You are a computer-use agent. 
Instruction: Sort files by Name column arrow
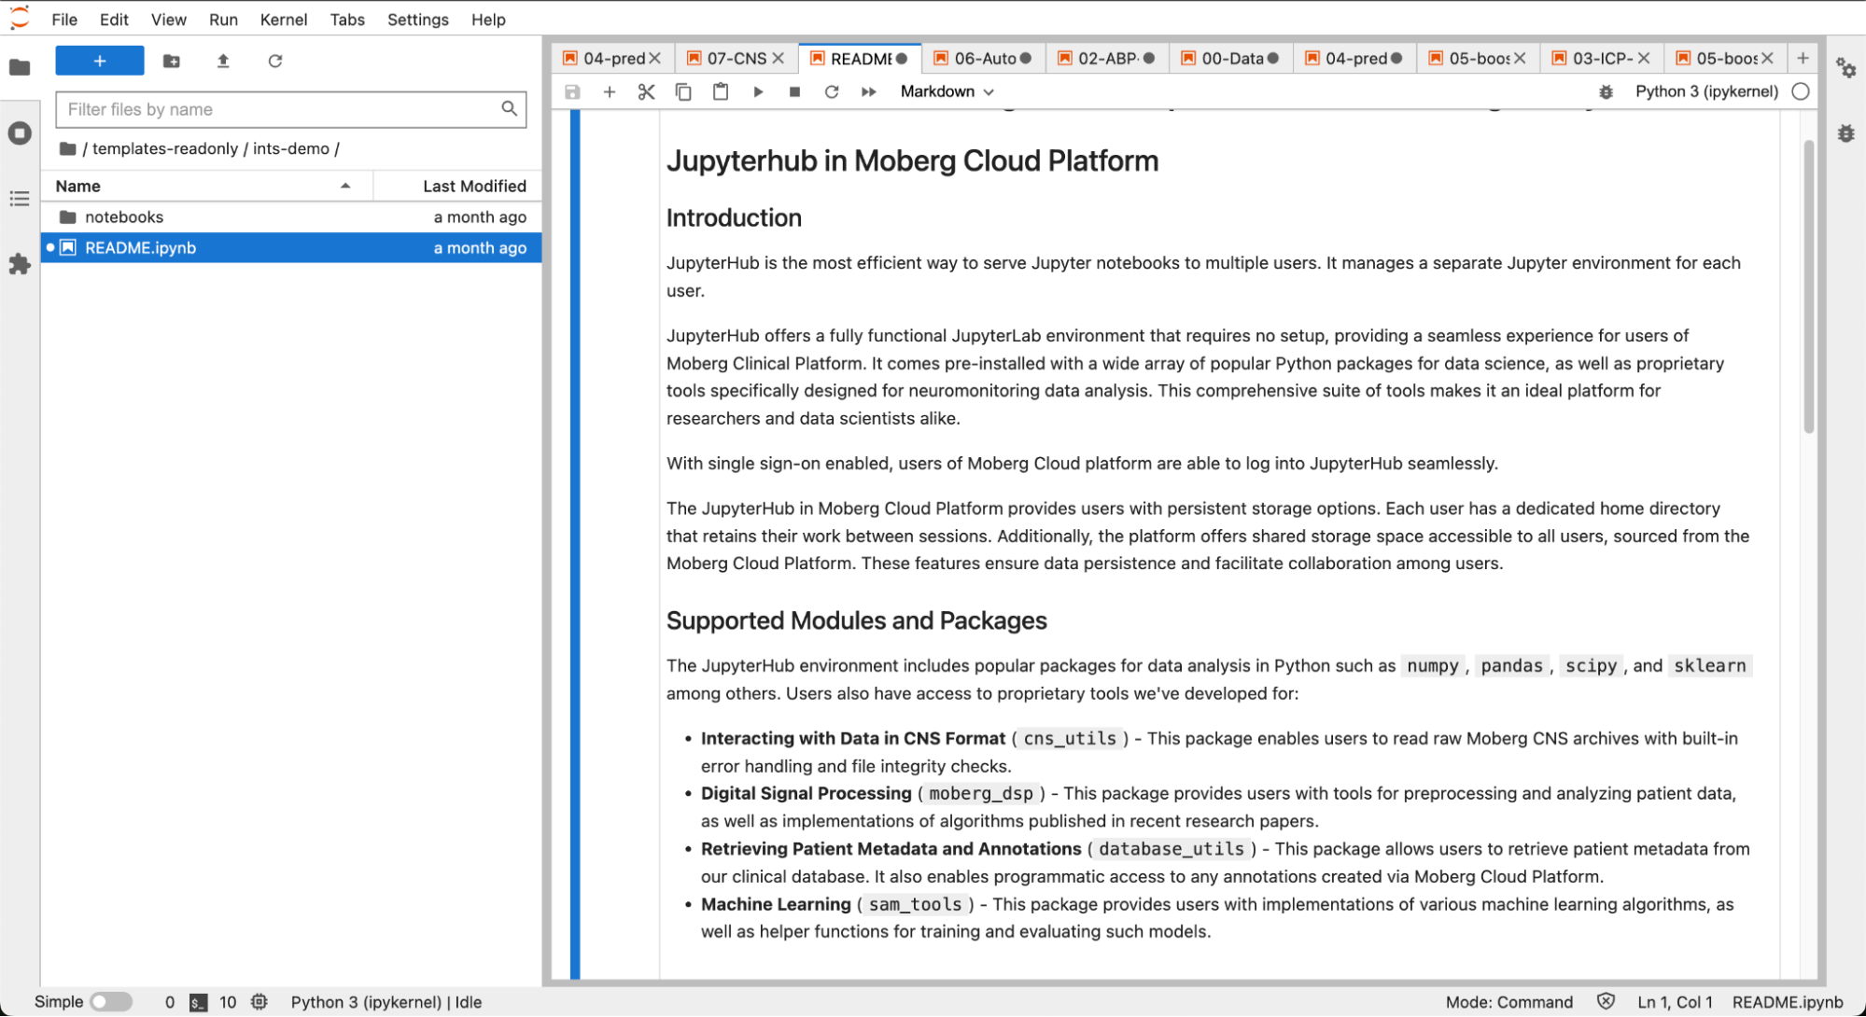345,186
